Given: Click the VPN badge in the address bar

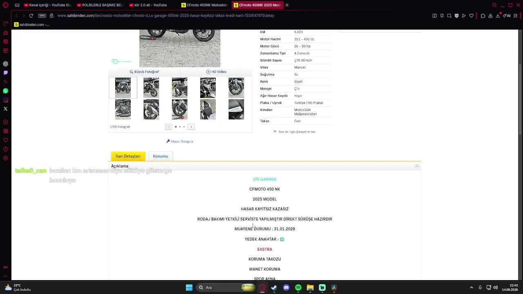Looking at the screenshot, I should point(42,16).
